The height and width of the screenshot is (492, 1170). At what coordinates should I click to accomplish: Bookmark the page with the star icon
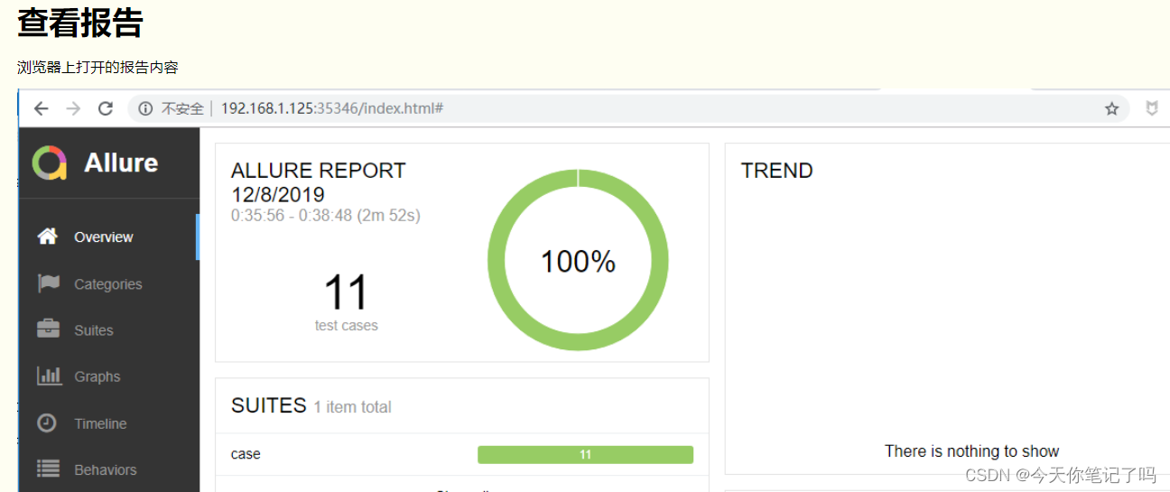tap(1111, 109)
